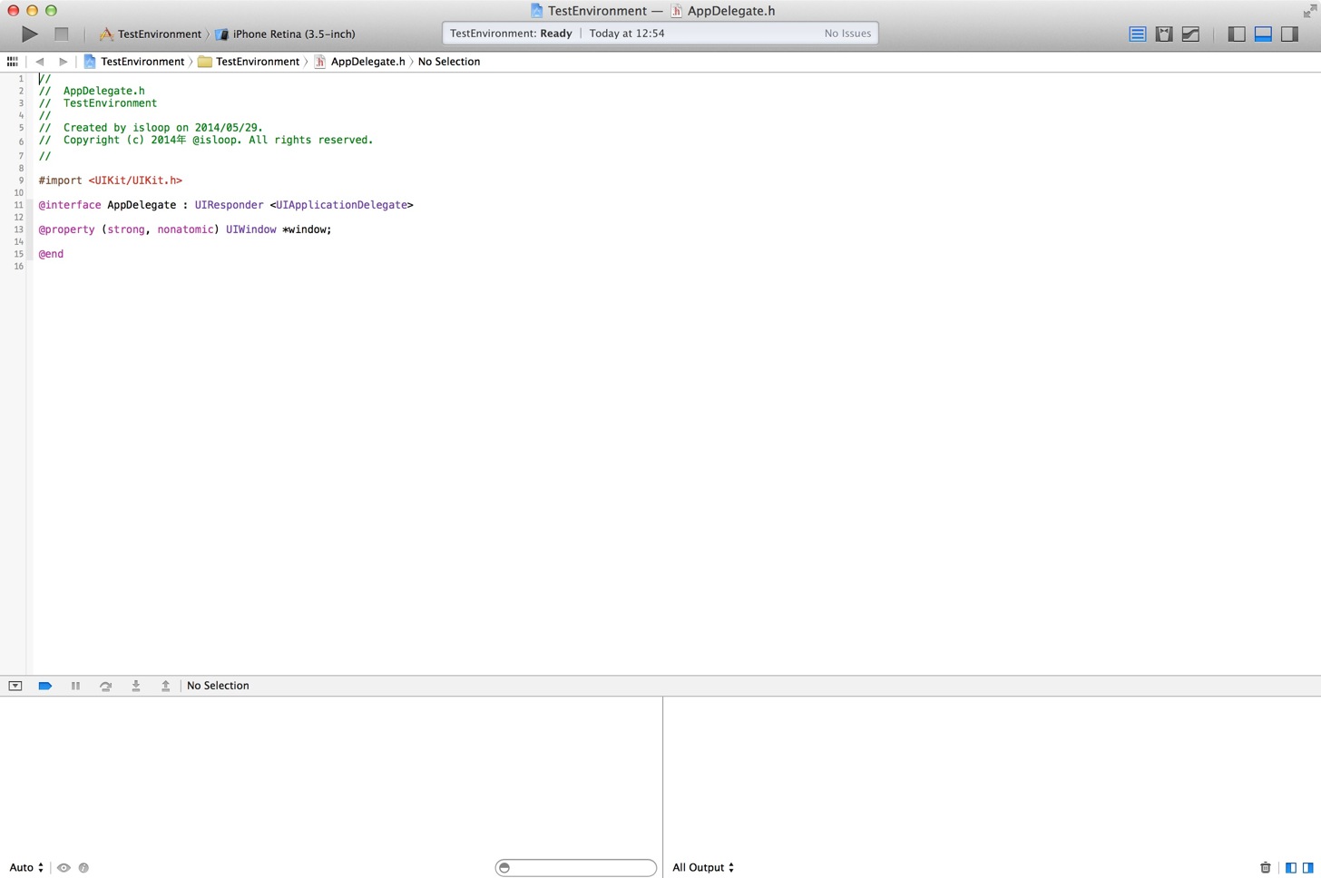
Task: Click TestEnvironment: Ready activity status
Action: [x=511, y=34]
